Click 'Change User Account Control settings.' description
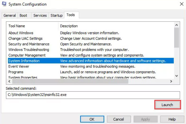The image size is (186, 124). (91, 39)
